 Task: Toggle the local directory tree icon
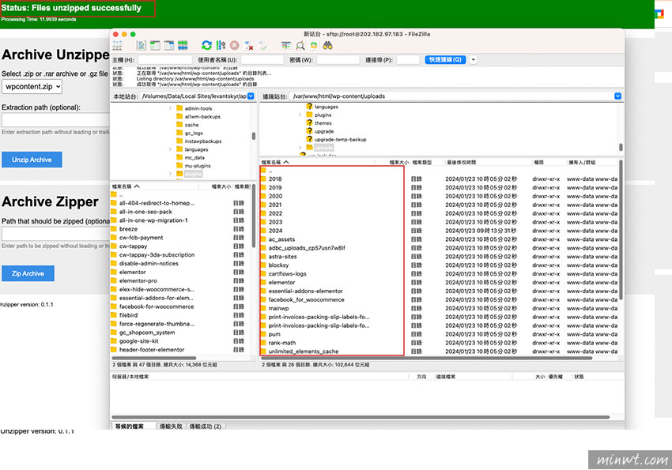coord(155,46)
